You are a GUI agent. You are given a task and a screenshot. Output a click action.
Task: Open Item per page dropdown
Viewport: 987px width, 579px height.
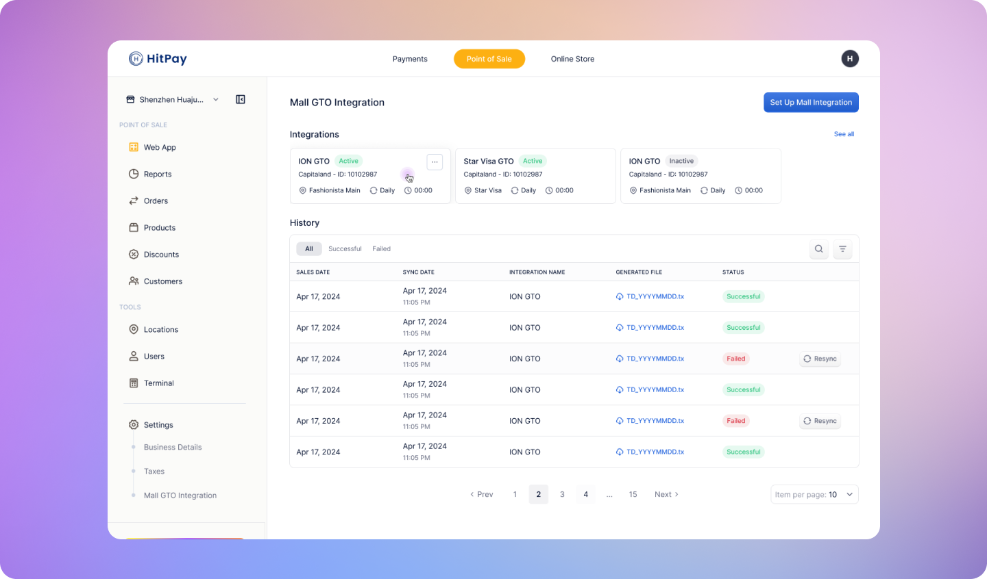[x=814, y=494]
